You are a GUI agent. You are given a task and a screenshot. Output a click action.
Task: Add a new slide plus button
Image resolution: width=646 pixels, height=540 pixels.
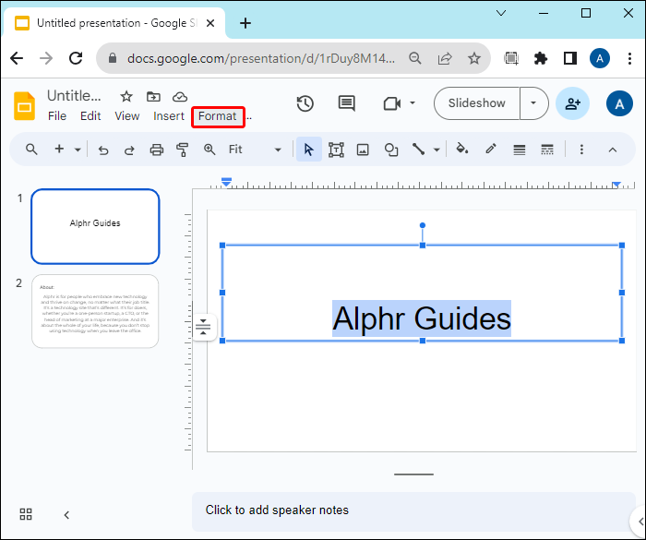[x=59, y=149]
